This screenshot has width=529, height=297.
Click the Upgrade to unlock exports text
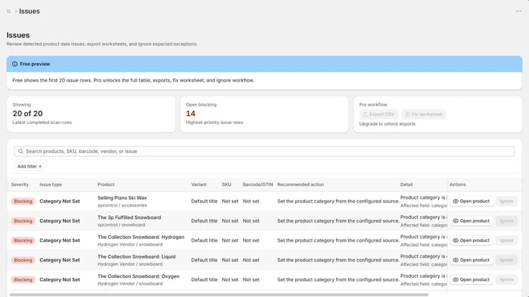(x=387, y=124)
